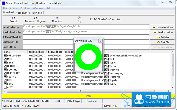Image resolution: width=177 pixels, height=110 pixels.
Task: Click the Scatter-loading File path field
Action: pos(86,32)
